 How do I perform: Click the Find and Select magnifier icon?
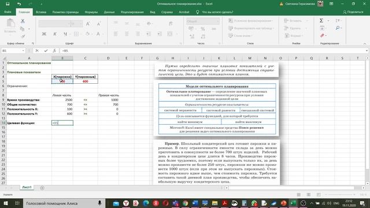click(x=338, y=28)
